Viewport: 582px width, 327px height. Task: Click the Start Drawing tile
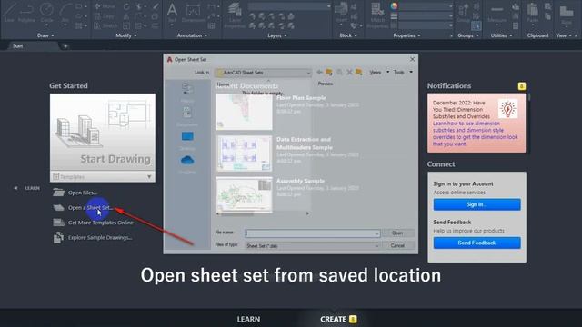[x=103, y=133]
